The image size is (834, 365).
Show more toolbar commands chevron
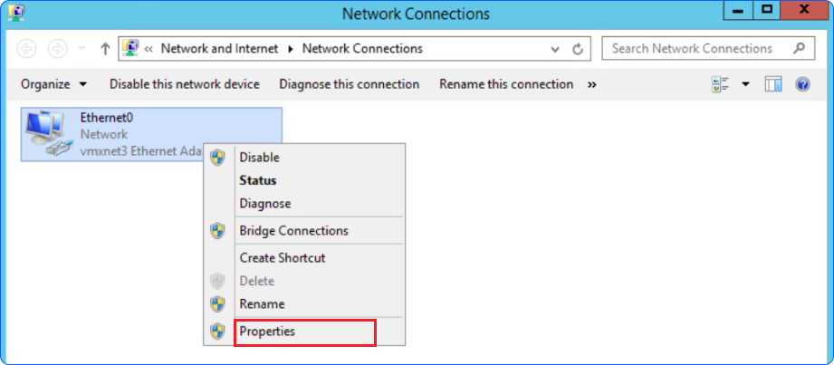[592, 84]
